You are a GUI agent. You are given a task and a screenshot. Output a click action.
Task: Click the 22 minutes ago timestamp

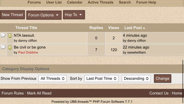pos(136,47)
